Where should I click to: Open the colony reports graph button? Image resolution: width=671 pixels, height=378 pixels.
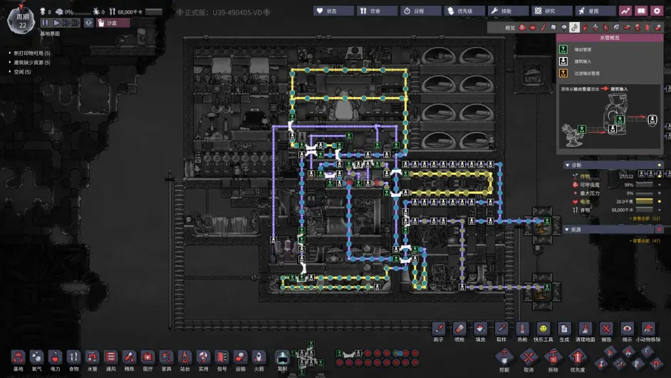(x=625, y=11)
